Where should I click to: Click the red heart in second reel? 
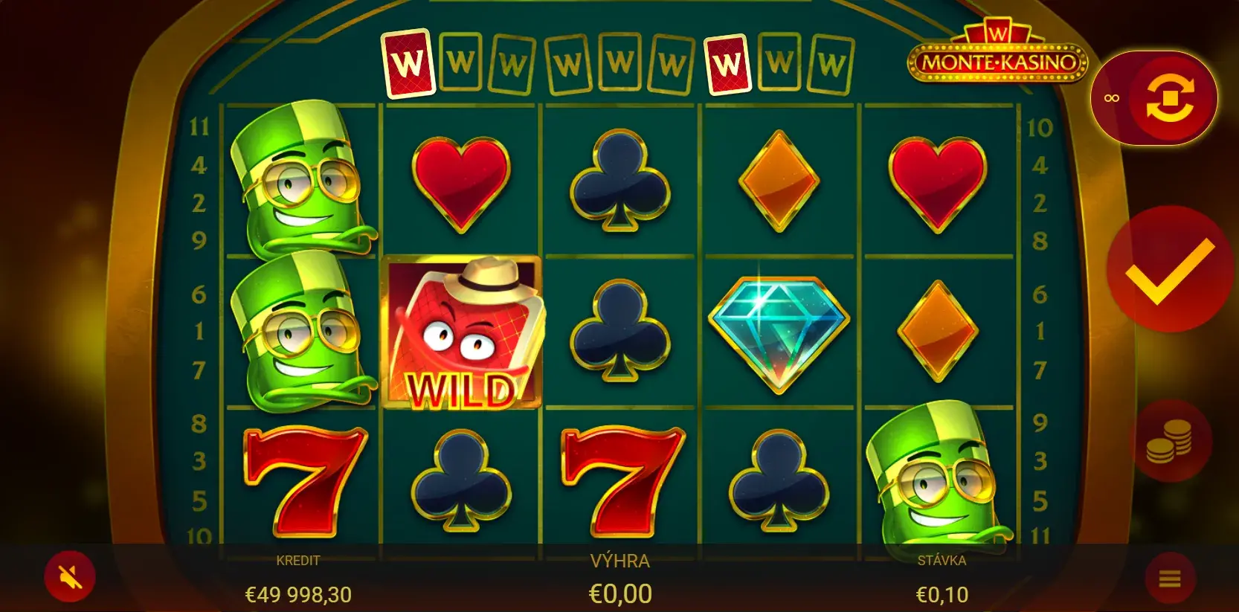[462, 184]
